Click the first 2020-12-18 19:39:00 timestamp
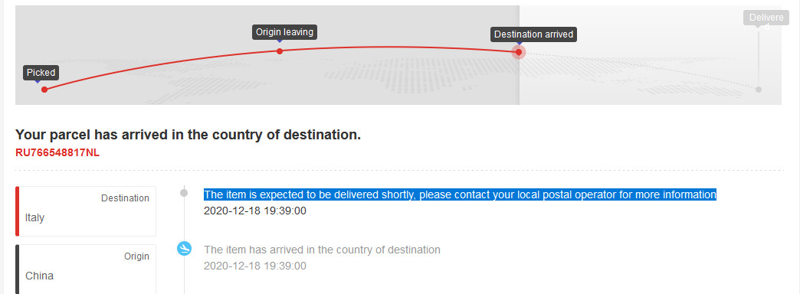The image size is (800, 294). tap(255, 211)
